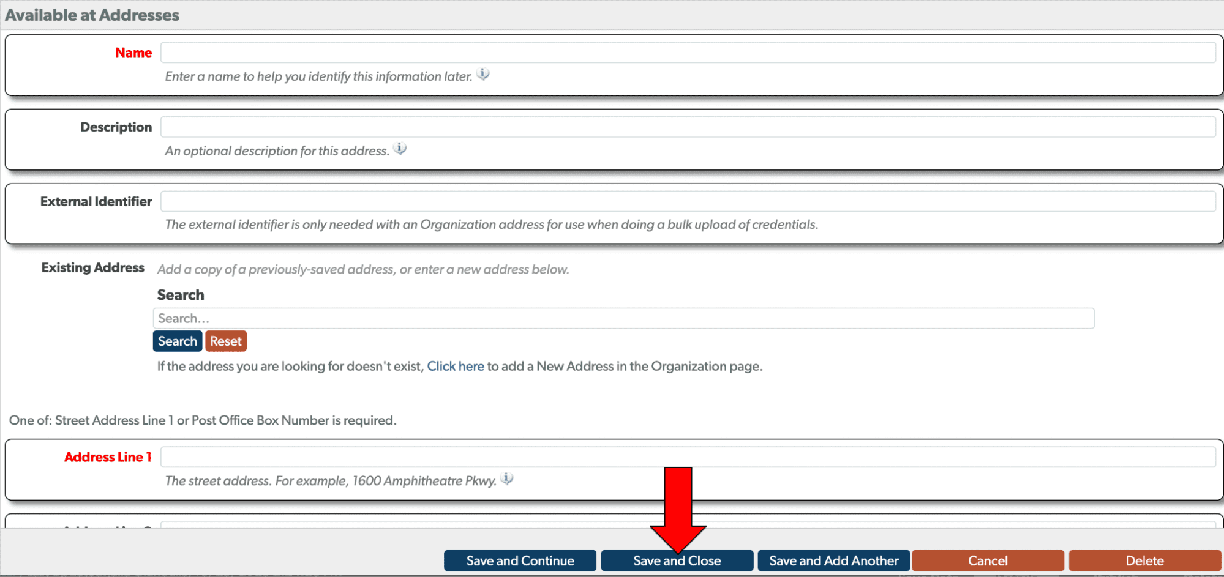Click Save and Add Another
The width and height of the screenshot is (1224, 577).
[833, 560]
